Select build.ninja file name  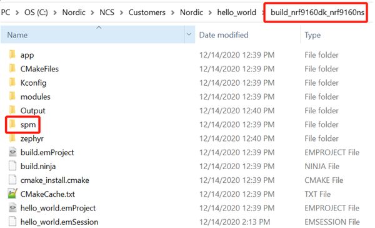pyautogui.click(x=38, y=167)
